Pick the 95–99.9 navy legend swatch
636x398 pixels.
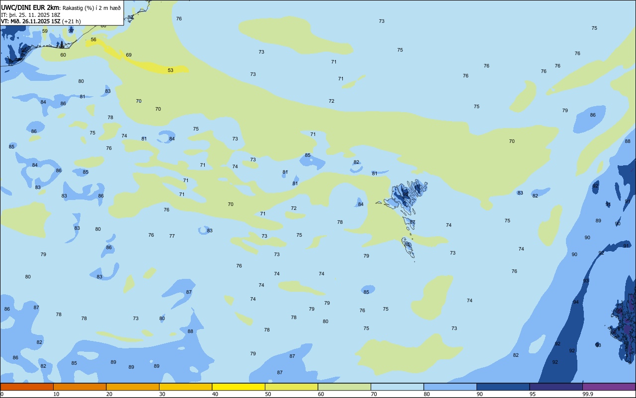[x=556, y=387]
